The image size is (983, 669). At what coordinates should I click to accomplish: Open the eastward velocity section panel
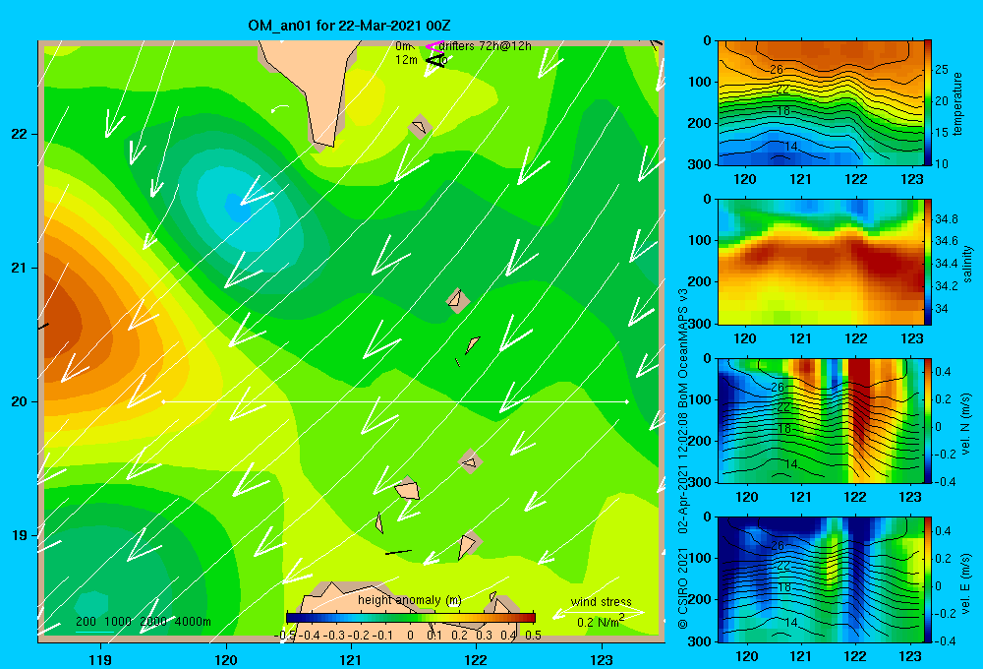point(821,579)
